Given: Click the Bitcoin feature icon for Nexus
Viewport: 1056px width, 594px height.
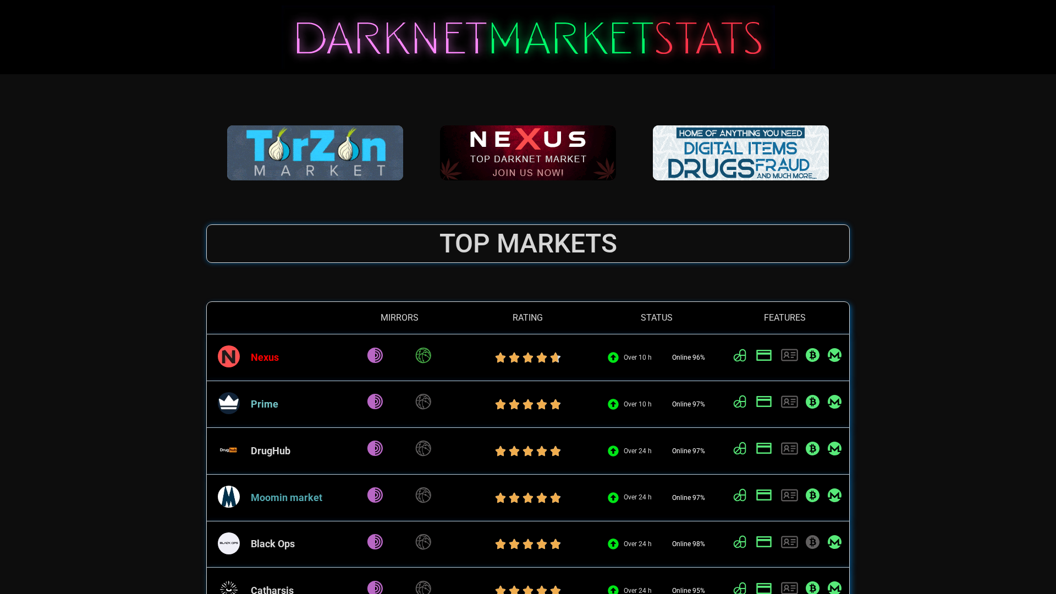Looking at the screenshot, I should (812, 355).
